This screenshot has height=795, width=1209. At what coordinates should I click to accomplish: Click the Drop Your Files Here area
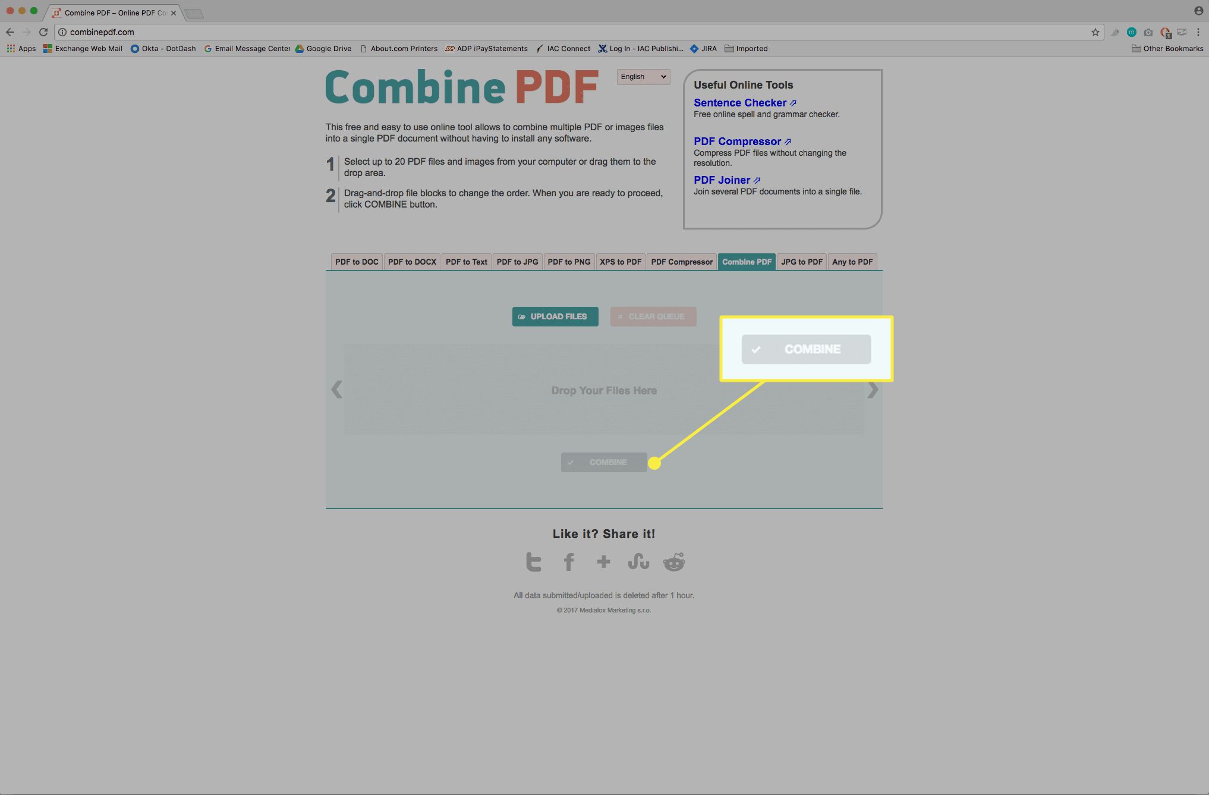pos(603,391)
